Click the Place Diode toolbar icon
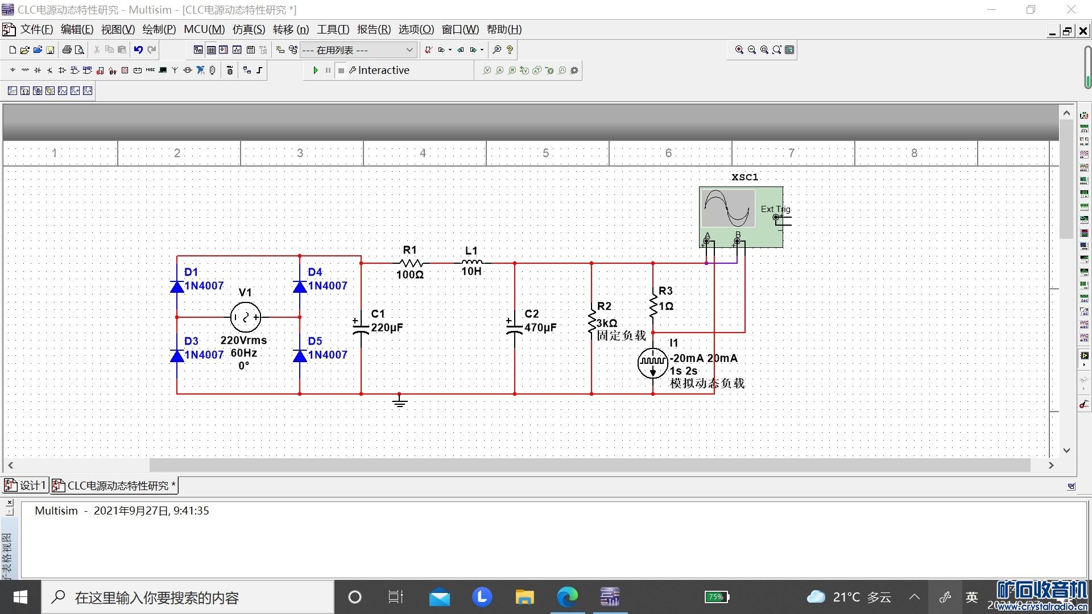 click(x=38, y=70)
